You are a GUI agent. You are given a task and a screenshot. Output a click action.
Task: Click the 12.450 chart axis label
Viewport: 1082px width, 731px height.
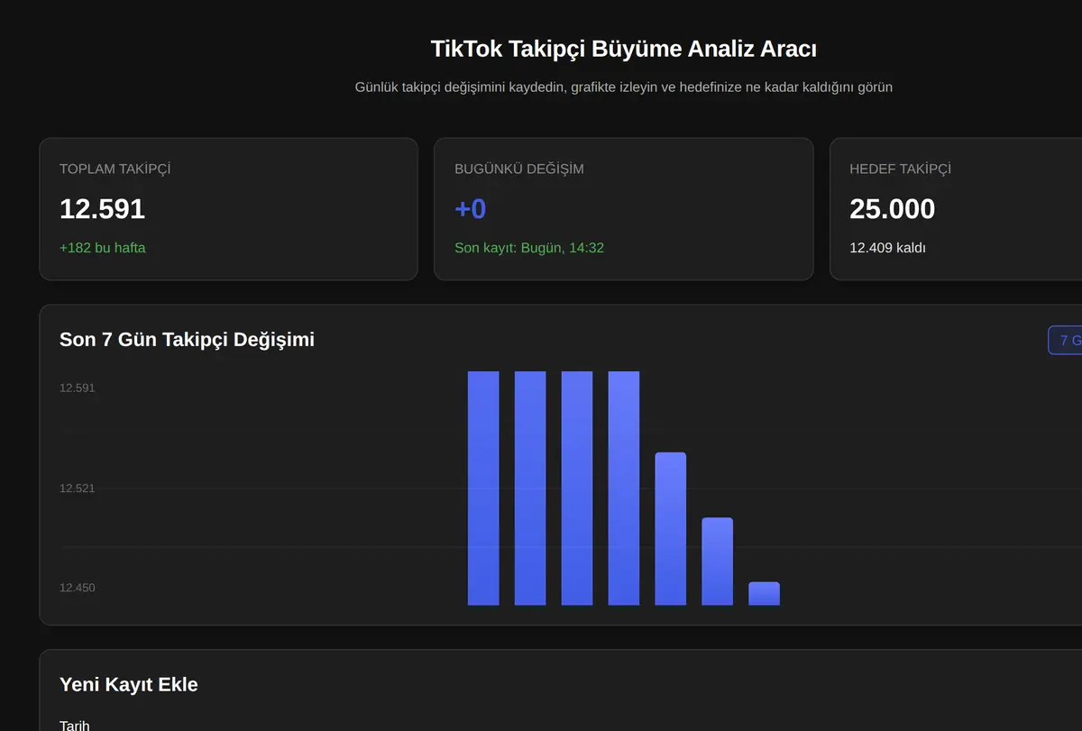[x=78, y=588]
